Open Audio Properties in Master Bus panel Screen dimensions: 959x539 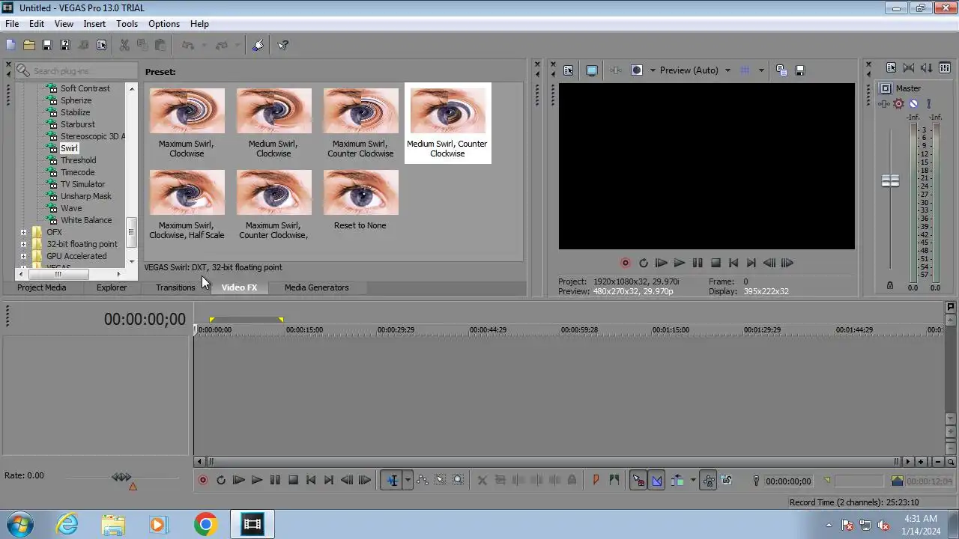tap(891, 68)
